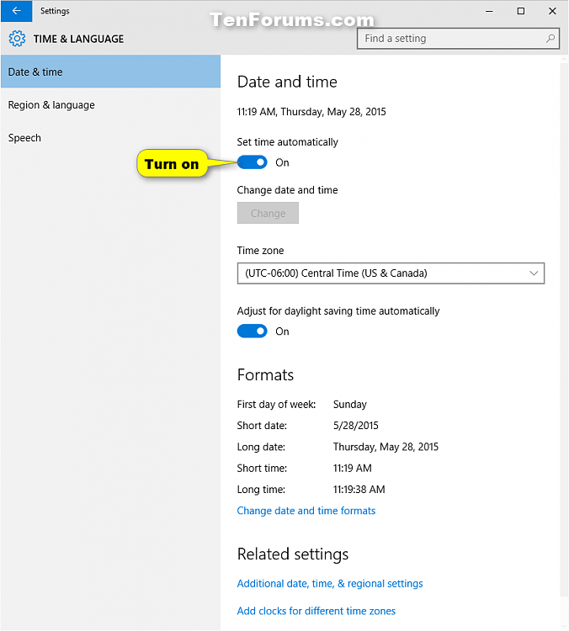Click the Long date Thursday, May 28, 2015 value
The image size is (569, 631).
click(x=386, y=447)
